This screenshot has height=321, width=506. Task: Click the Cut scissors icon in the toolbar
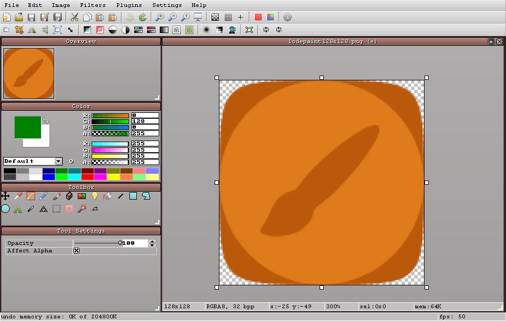tap(75, 17)
